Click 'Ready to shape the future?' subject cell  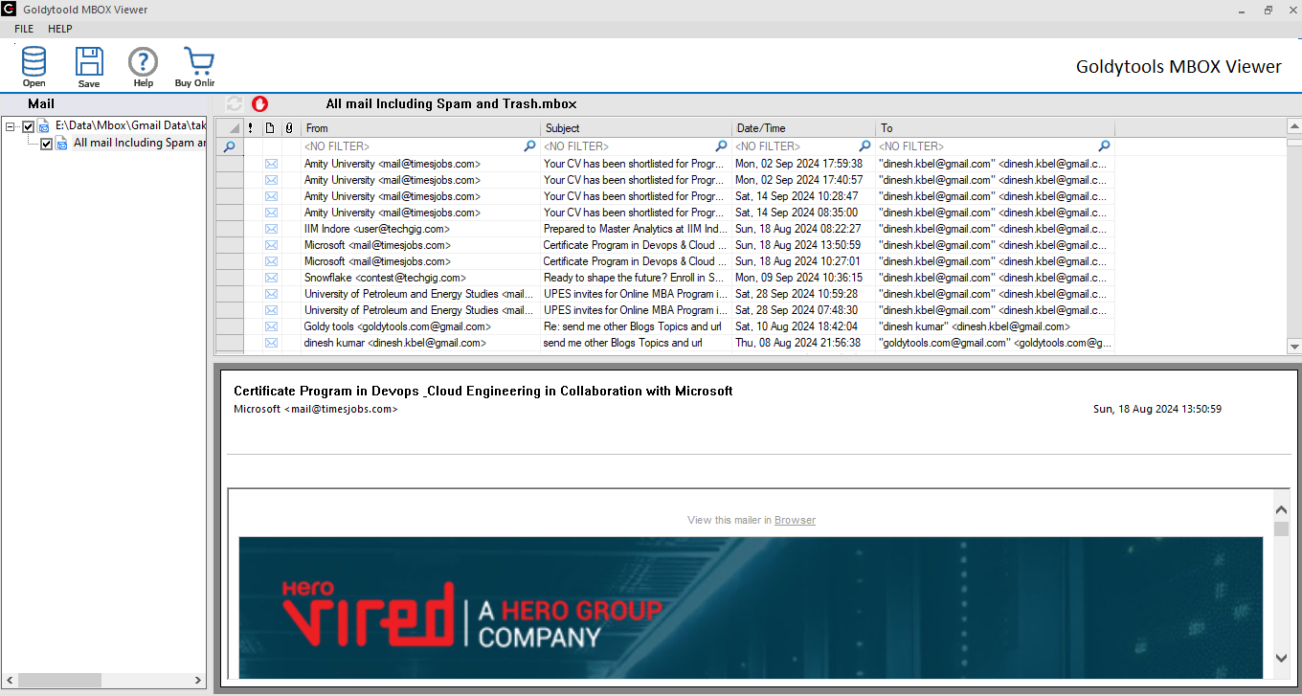pos(636,278)
